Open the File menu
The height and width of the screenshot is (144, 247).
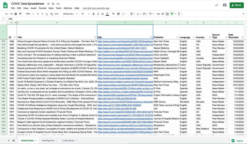(x=13, y=8)
